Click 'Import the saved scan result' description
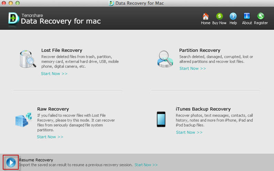This screenshot has height=171, width=274. click(x=76, y=165)
